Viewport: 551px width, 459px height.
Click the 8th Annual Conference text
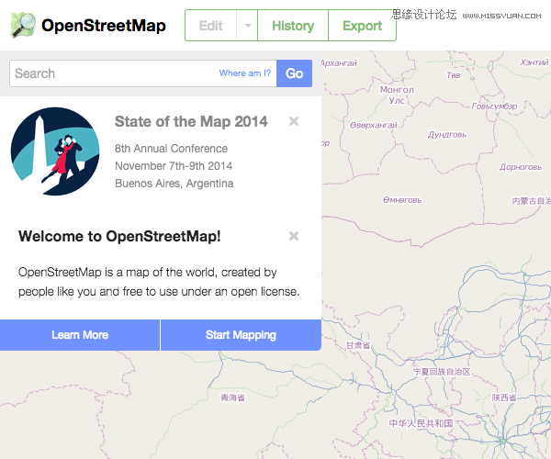pyautogui.click(x=171, y=149)
